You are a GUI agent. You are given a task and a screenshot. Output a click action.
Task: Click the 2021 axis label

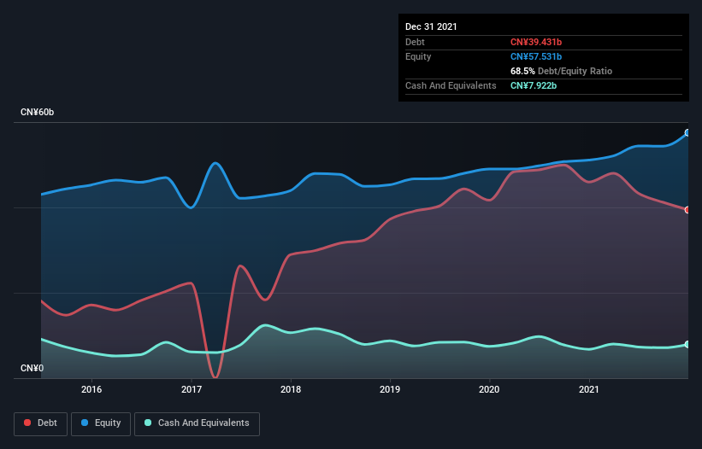(x=589, y=389)
